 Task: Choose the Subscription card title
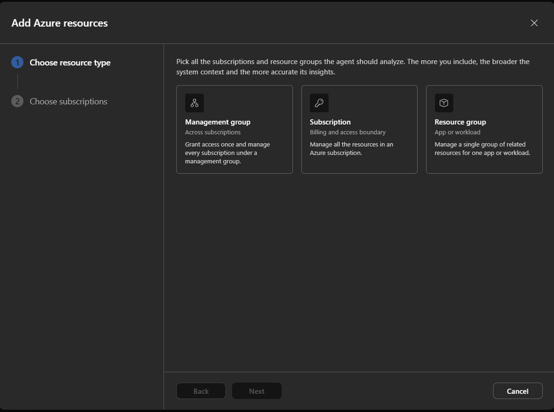tap(330, 122)
